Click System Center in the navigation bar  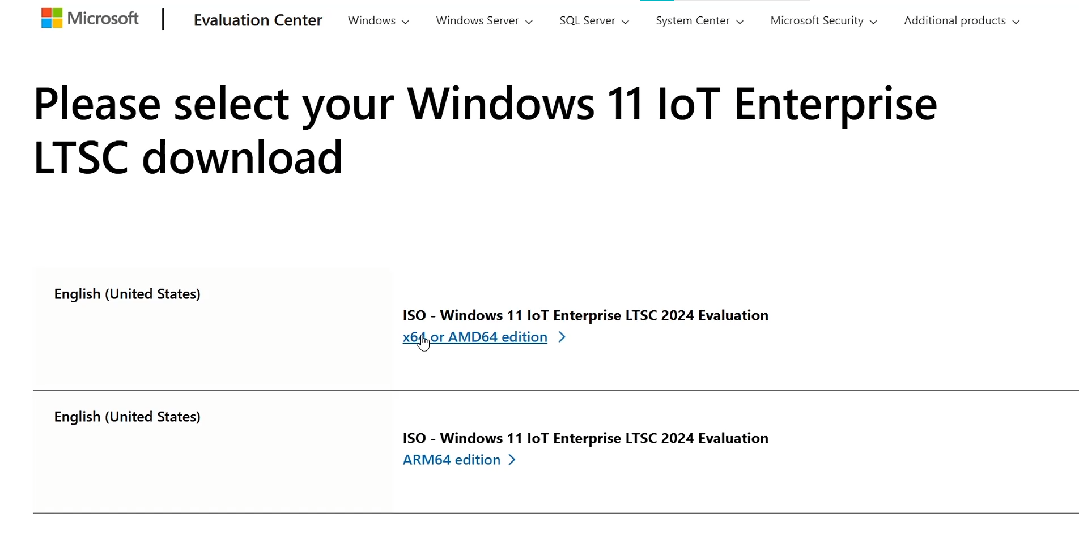pyautogui.click(x=693, y=20)
